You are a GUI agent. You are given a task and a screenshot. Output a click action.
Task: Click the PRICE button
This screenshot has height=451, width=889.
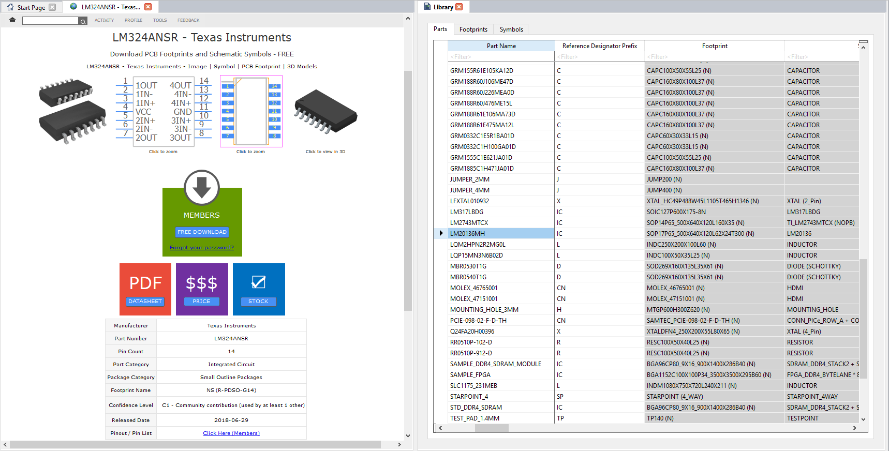(201, 301)
